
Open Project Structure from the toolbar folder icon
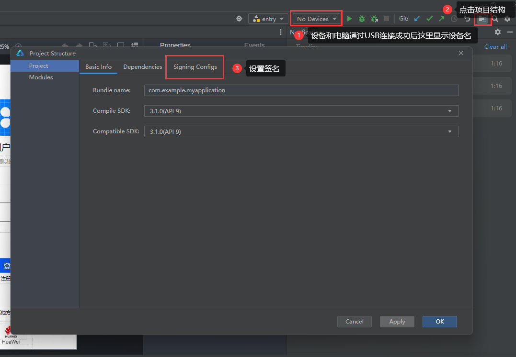point(482,20)
